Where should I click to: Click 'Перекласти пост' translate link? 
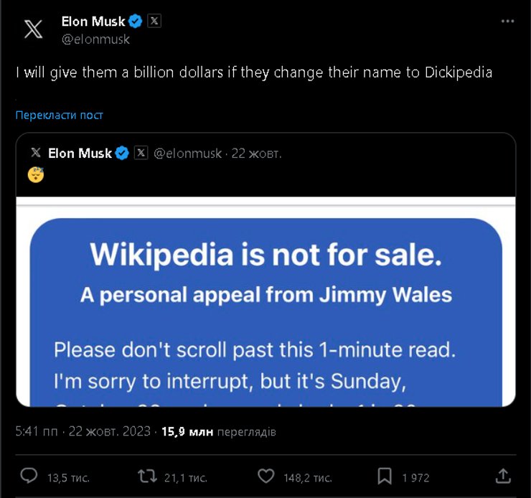click(60, 115)
